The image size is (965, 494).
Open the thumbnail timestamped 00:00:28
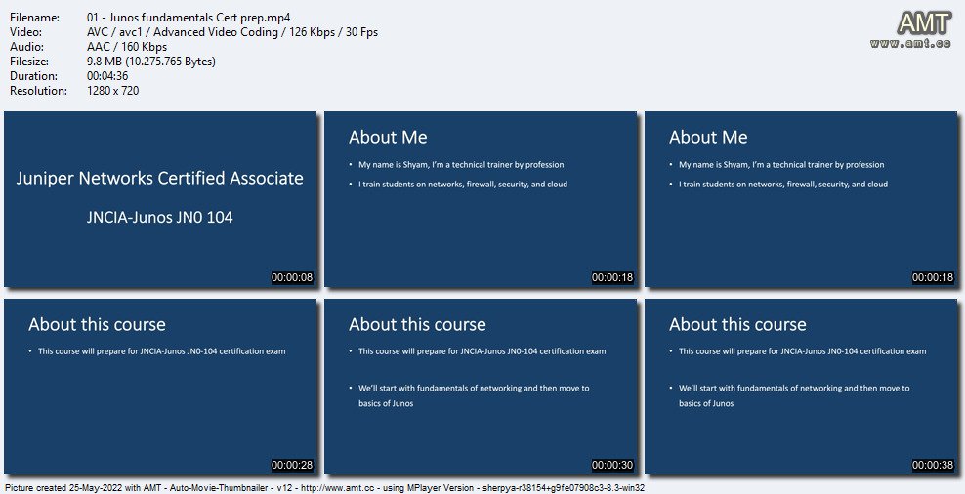click(160, 387)
